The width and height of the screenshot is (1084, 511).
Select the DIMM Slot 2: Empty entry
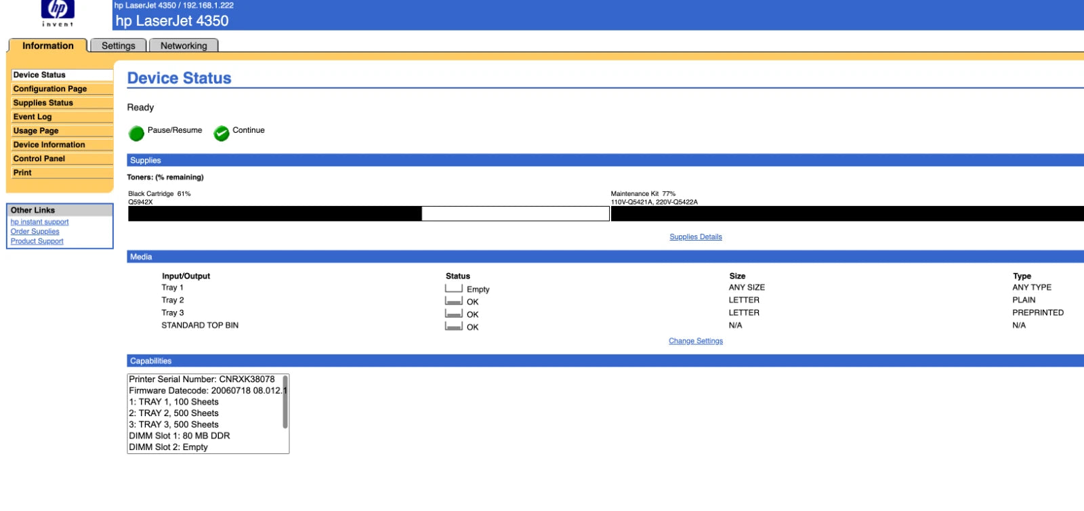pyautogui.click(x=169, y=447)
